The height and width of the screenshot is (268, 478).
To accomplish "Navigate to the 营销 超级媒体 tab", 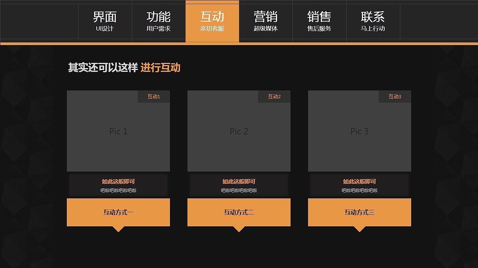I will [266, 22].
